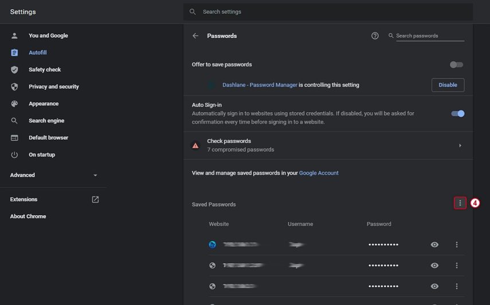Image resolution: width=490 pixels, height=305 pixels.
Task: Click the Username column header
Action: 300,224
